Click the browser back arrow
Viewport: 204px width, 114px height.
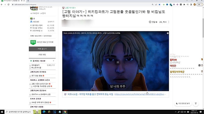pyautogui.click(x=2, y=5)
